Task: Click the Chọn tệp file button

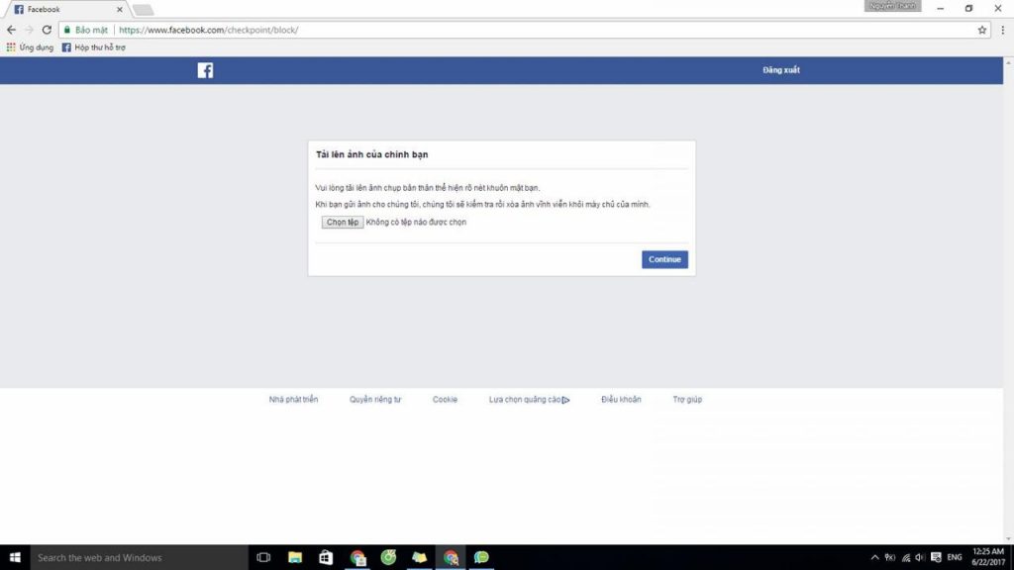Action: [343, 223]
